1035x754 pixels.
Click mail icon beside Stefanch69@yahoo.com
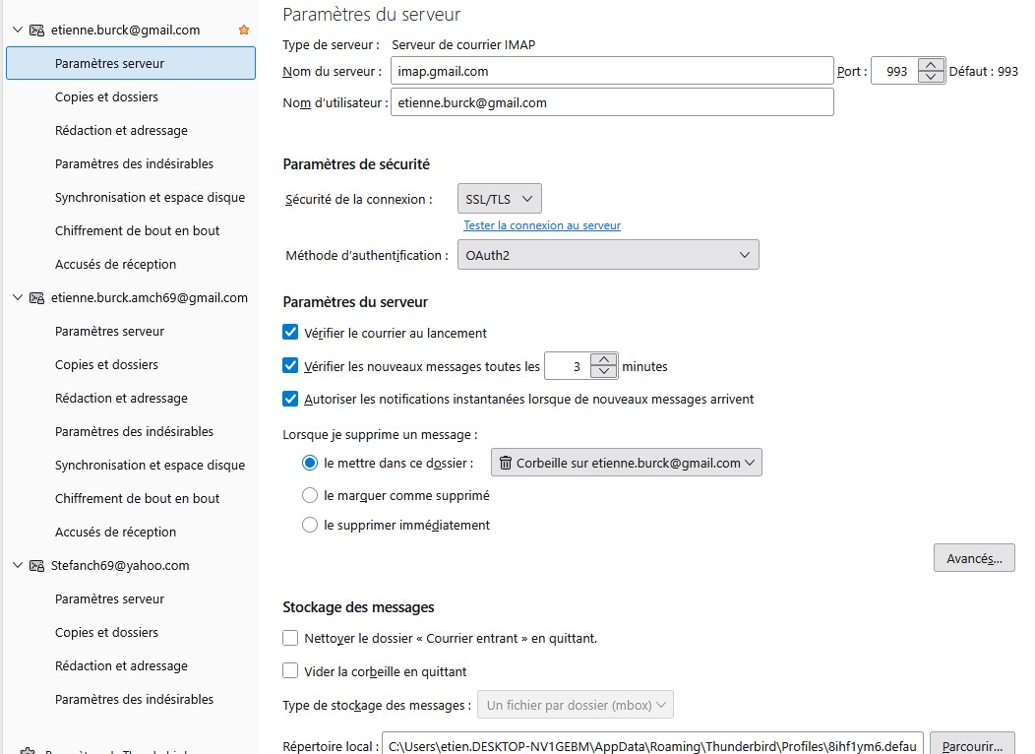point(37,566)
